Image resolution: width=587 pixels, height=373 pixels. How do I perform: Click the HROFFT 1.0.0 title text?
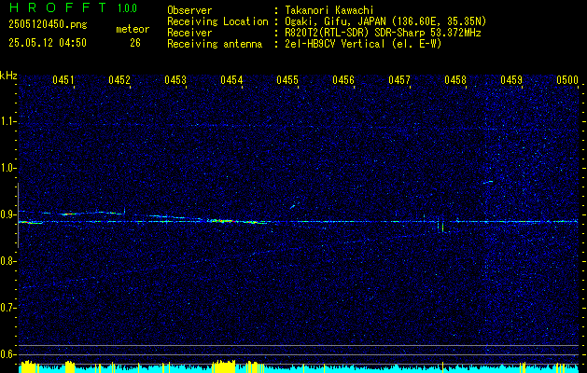[x=74, y=7]
